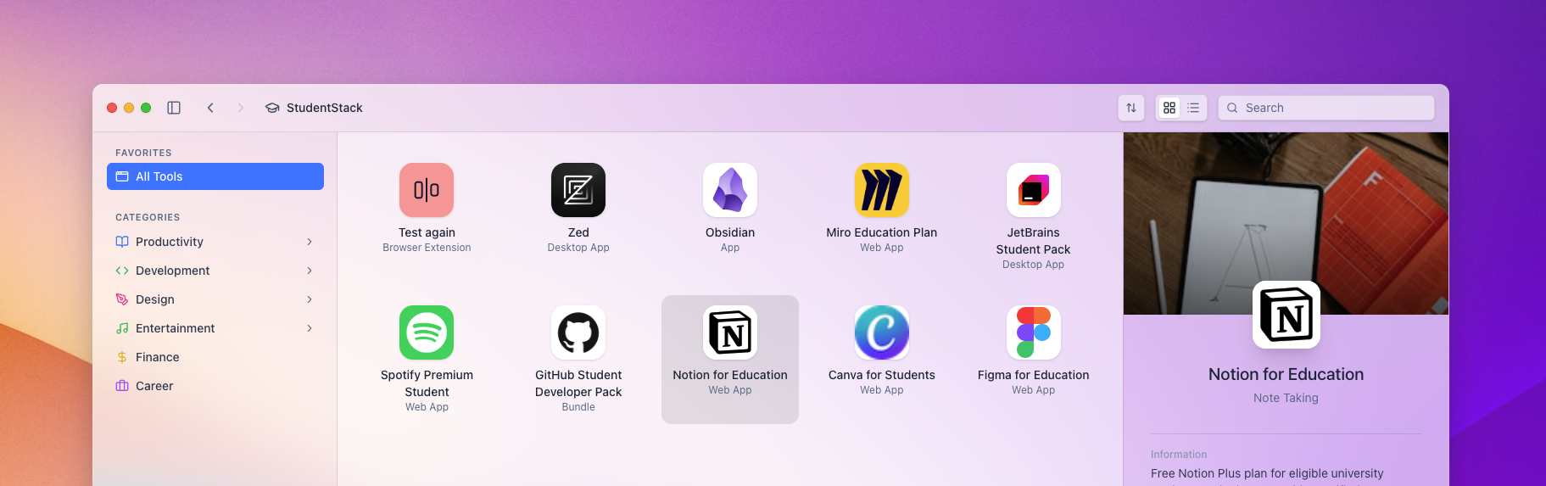This screenshot has width=1546, height=486.
Task: Select the Canva for Students icon
Action: click(882, 332)
